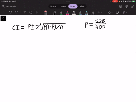Select the Text mode tool

pyautogui.click(x=25, y=12)
